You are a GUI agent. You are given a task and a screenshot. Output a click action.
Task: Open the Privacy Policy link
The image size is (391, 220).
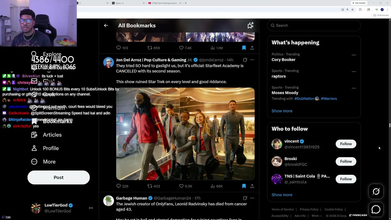click(309, 210)
